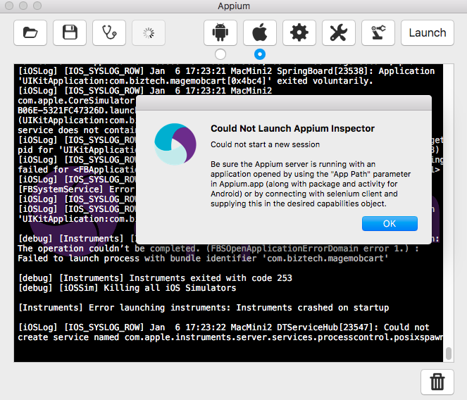Open Developer settings with the wrench-screwdriver icon
467x400 pixels.
pyautogui.click(x=339, y=33)
